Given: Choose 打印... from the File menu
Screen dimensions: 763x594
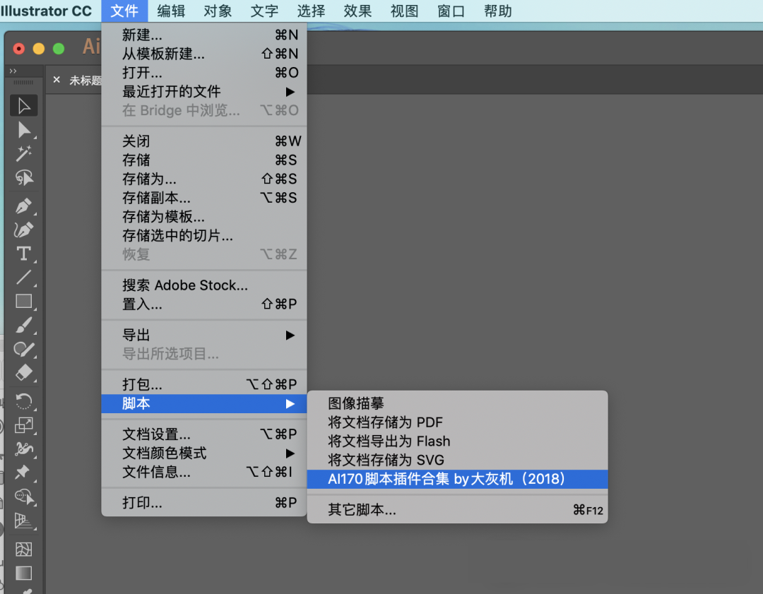Looking at the screenshot, I should pos(204,503).
